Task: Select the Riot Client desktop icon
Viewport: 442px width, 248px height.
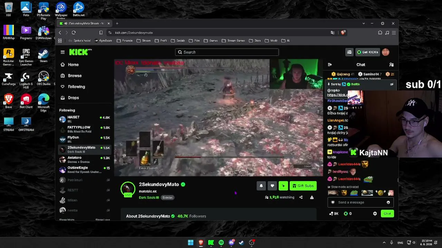Action: click(26, 102)
